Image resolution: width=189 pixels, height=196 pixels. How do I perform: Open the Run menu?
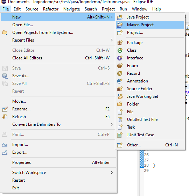123,9
